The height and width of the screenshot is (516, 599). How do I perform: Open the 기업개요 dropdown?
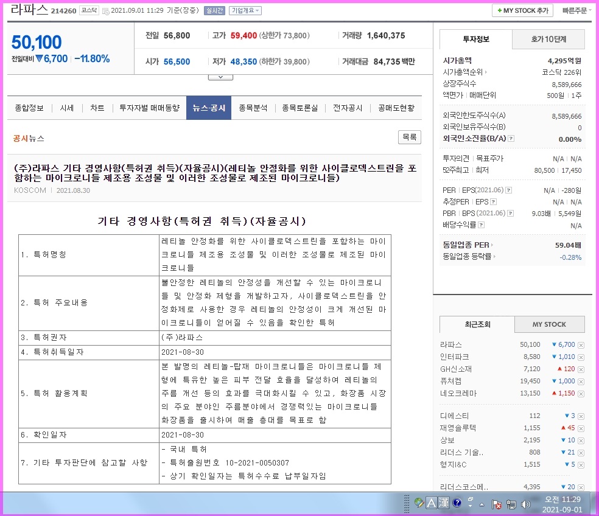[245, 11]
